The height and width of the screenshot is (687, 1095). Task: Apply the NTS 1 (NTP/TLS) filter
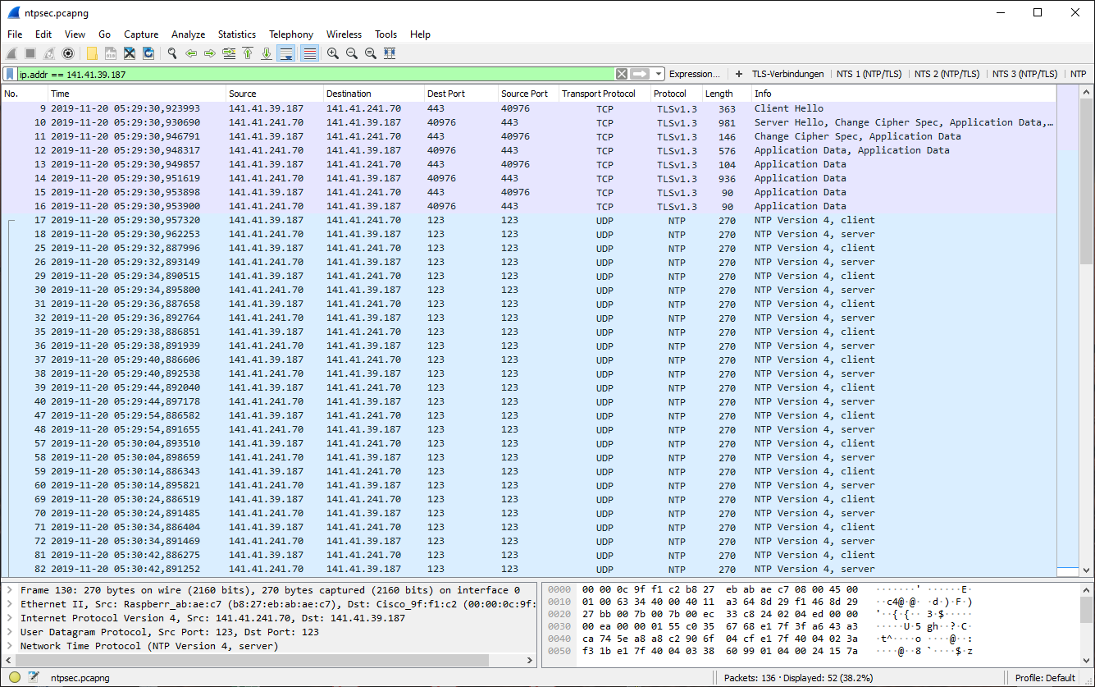pos(869,74)
